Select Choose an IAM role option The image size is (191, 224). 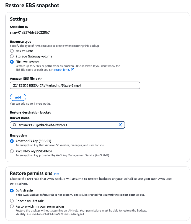tap(12, 201)
